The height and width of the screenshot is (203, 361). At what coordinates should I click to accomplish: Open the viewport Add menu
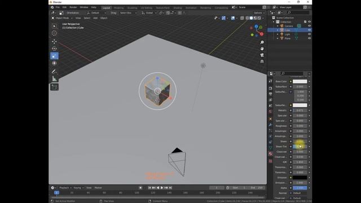(95, 18)
